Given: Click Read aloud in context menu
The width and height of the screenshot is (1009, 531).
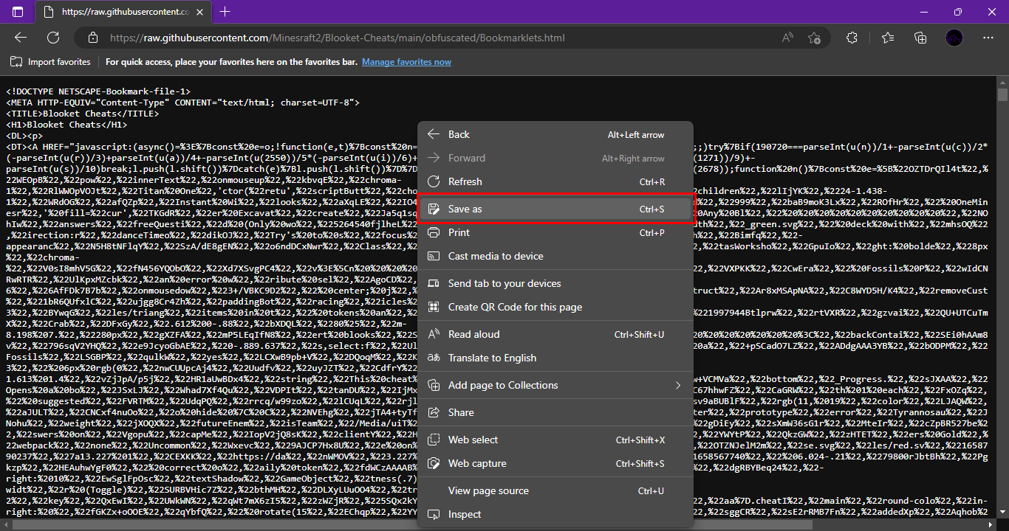Looking at the screenshot, I should [555, 334].
